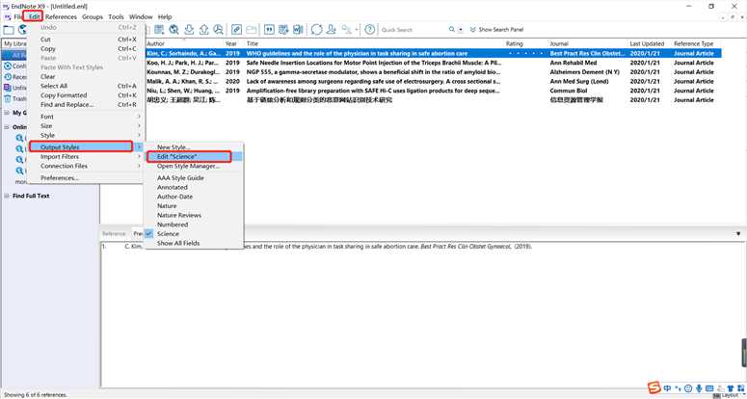Expand the Font submenu

tap(86, 117)
